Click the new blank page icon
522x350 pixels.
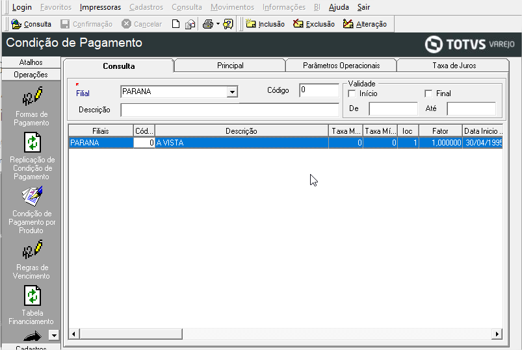coord(176,24)
